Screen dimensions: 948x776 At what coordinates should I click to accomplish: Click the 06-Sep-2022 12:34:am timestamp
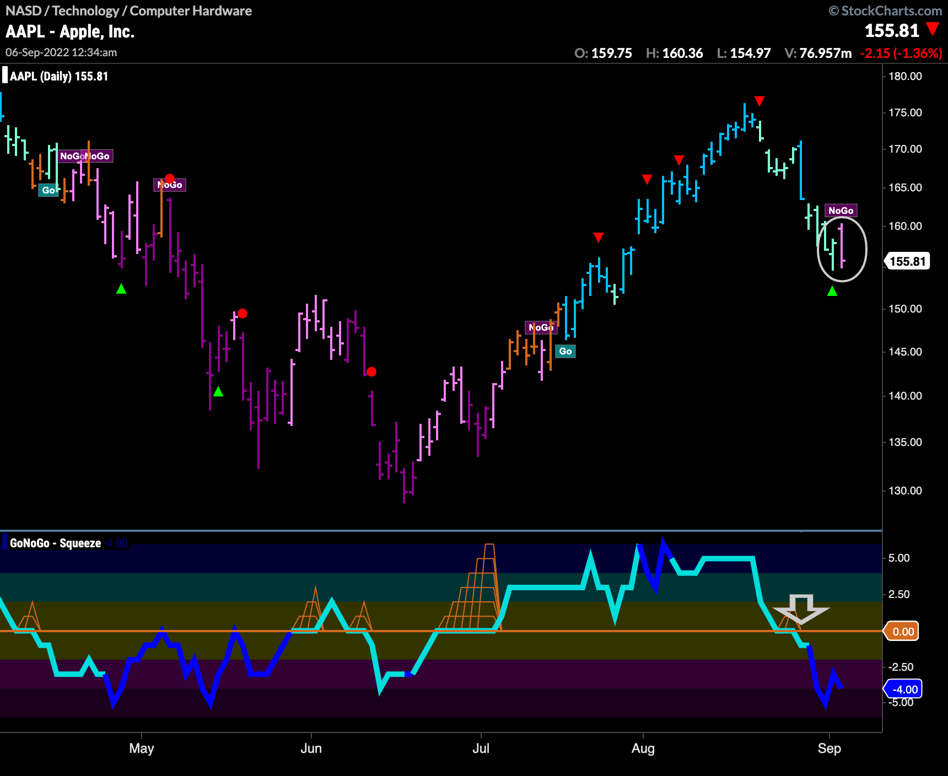point(61,52)
